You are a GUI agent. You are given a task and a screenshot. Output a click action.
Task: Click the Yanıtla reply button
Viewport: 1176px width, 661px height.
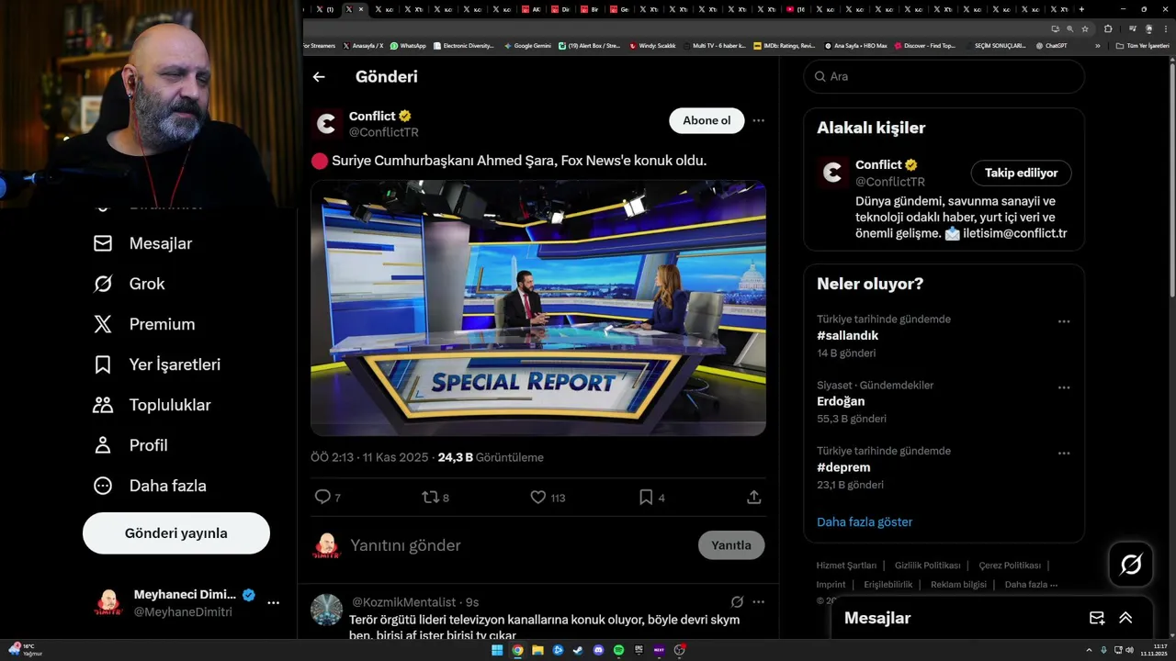[731, 545]
